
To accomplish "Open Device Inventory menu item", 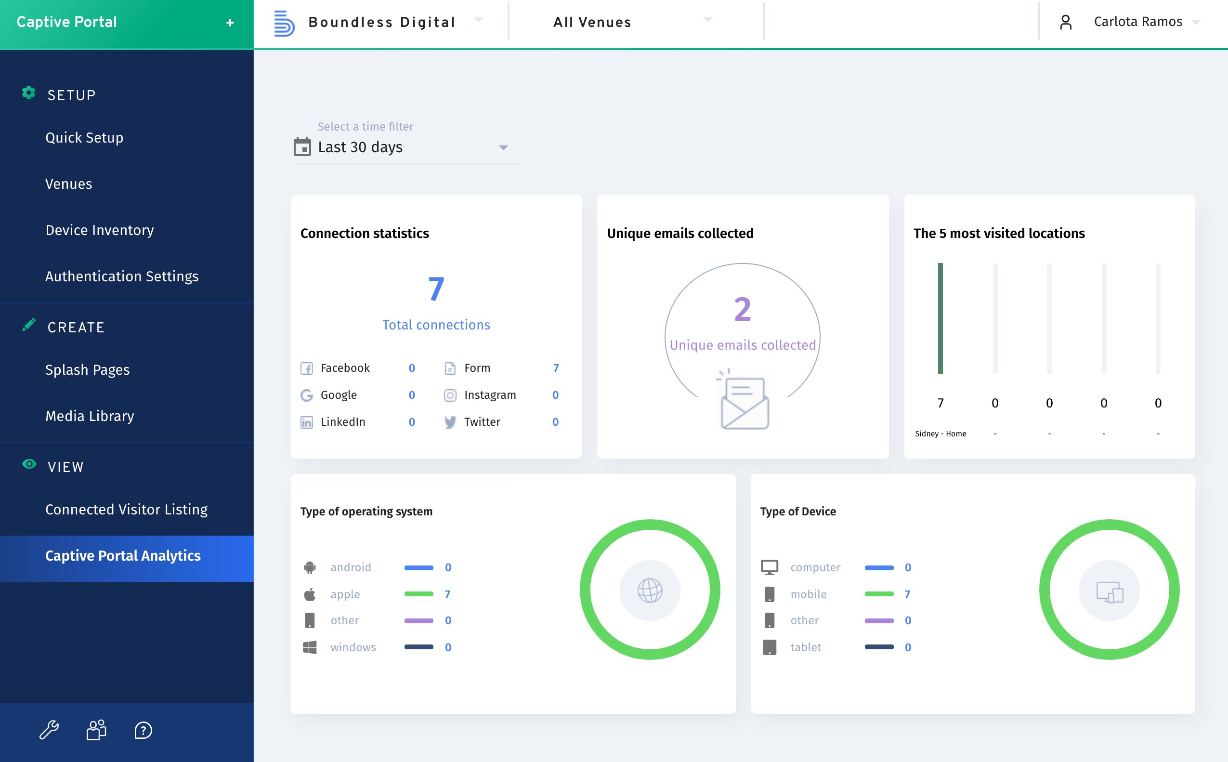I will pyautogui.click(x=99, y=230).
